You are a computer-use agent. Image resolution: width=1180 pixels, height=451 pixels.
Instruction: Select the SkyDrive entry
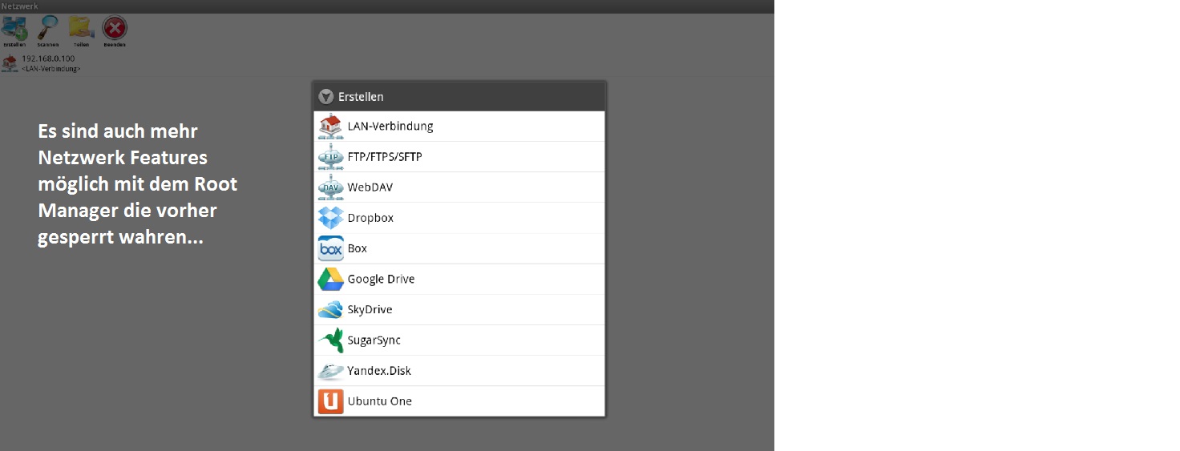(459, 309)
